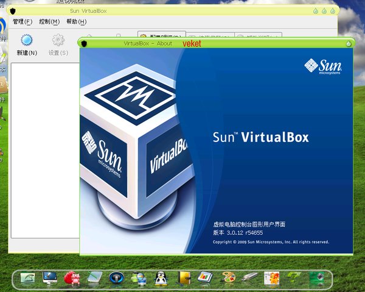Open the iMac monitor icon in the dock
Image resolution: width=365 pixels, height=292 pixels.
[x=50, y=278]
